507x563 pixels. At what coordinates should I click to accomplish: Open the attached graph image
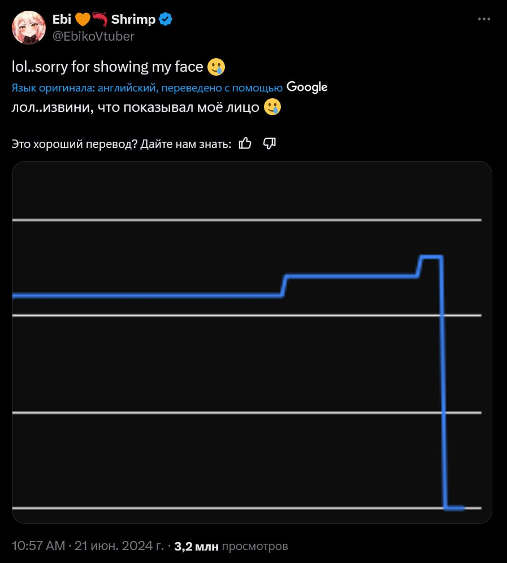(252, 342)
